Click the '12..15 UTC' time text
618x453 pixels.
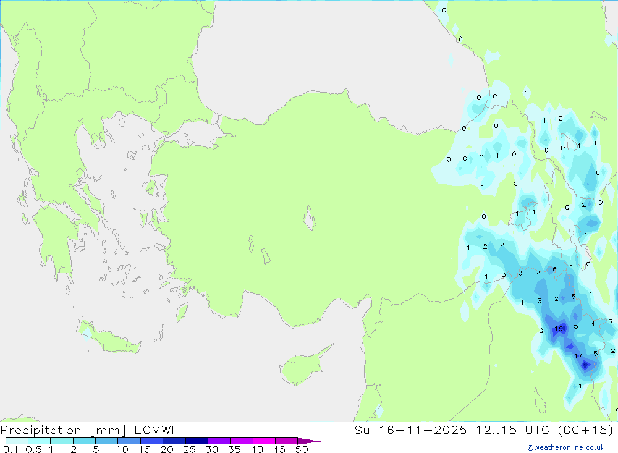[x=512, y=430]
